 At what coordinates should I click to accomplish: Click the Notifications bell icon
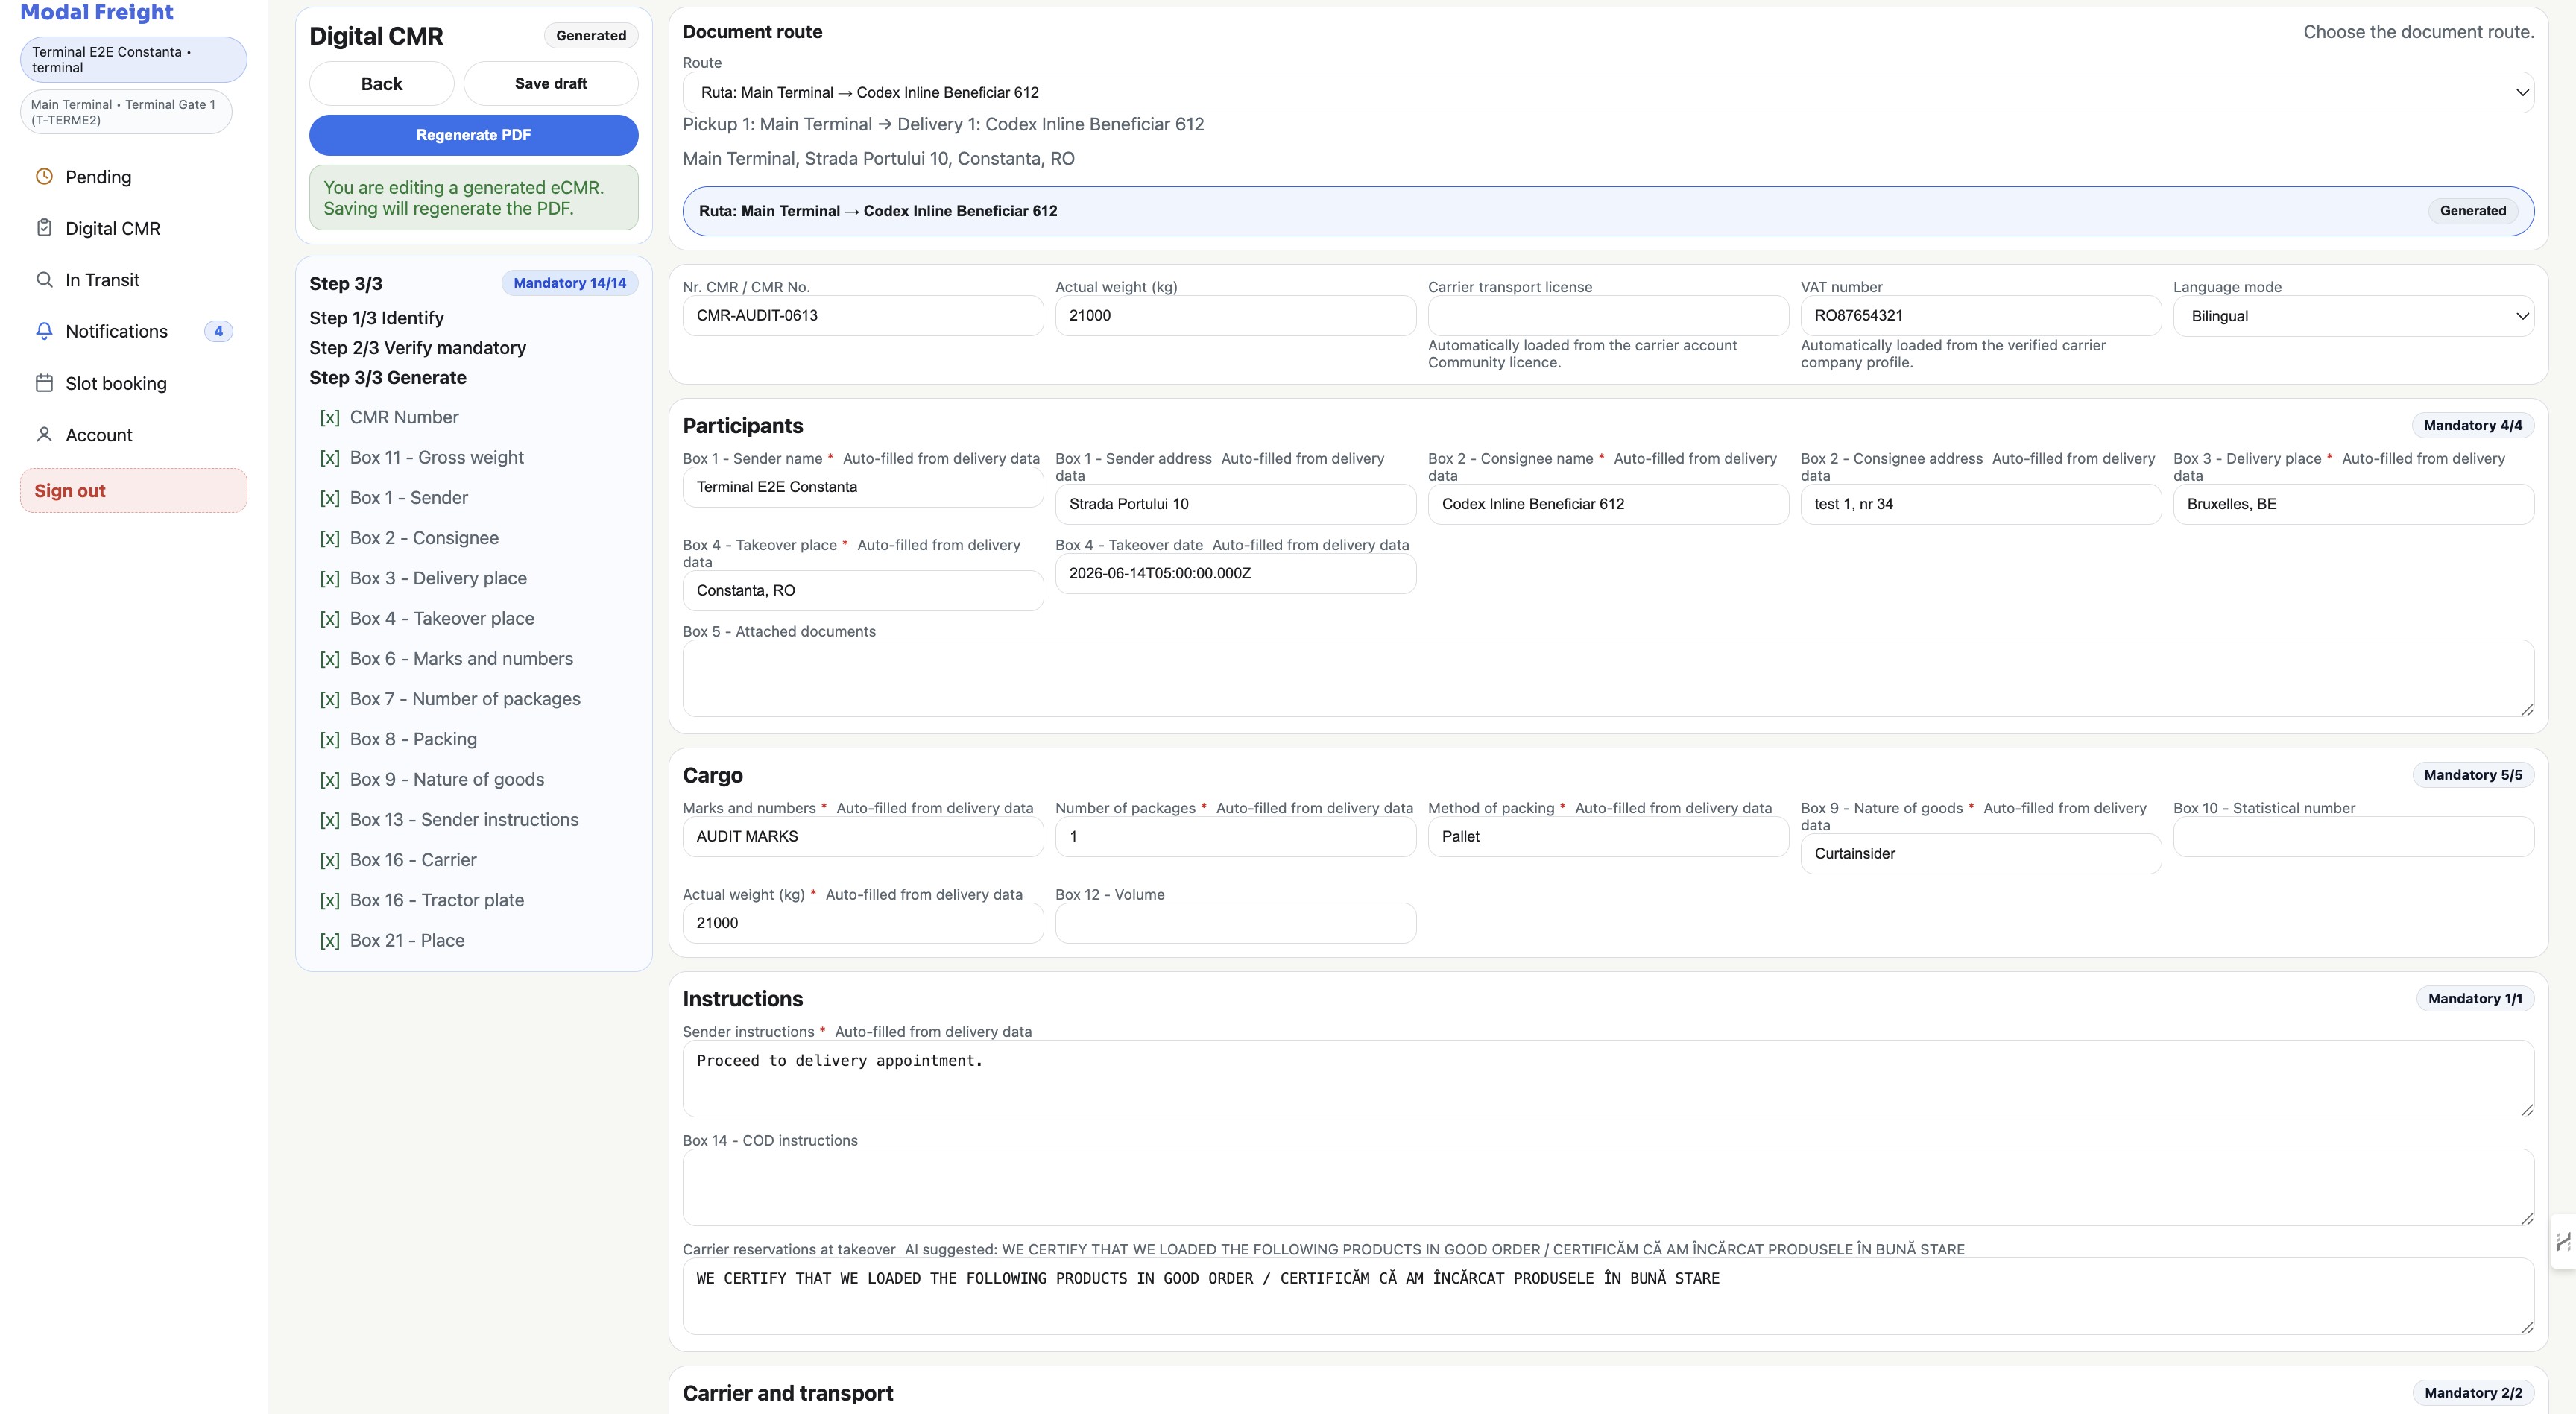click(44, 331)
